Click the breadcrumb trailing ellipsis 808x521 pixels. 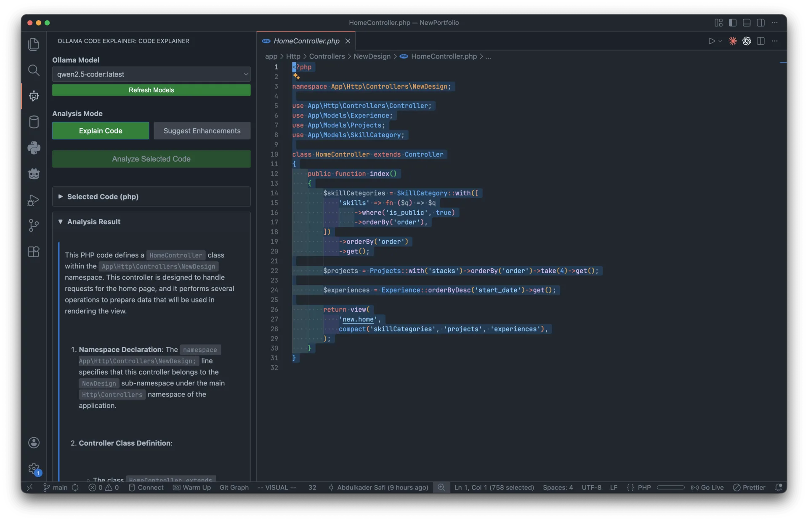pos(488,56)
